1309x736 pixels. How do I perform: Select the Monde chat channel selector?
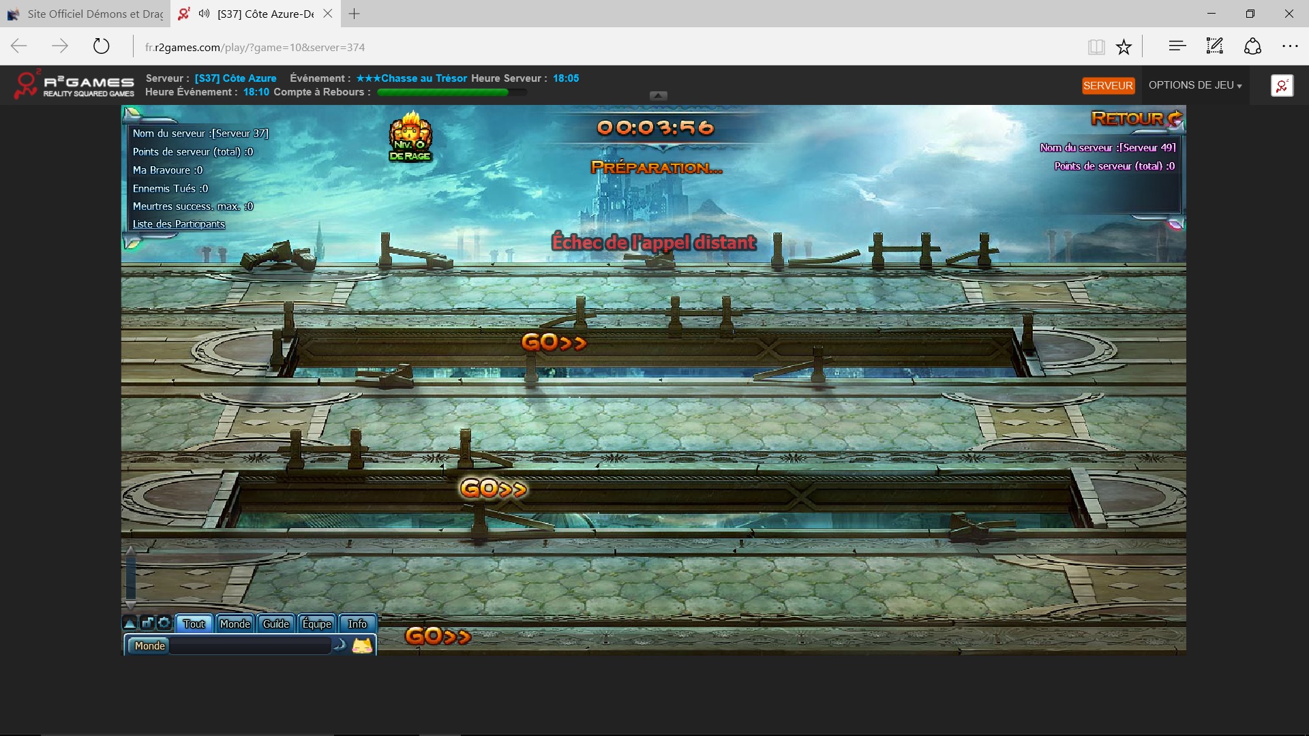coord(149,645)
